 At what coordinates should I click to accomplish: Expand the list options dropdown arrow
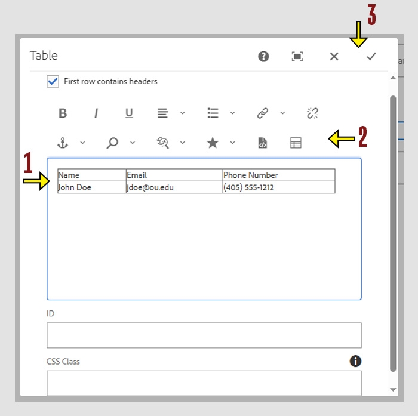tap(233, 113)
